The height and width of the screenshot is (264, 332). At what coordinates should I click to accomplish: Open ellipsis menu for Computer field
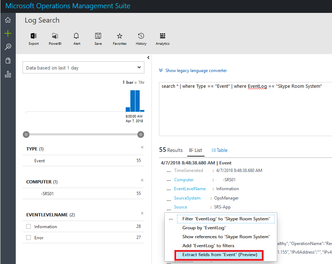tap(169, 181)
